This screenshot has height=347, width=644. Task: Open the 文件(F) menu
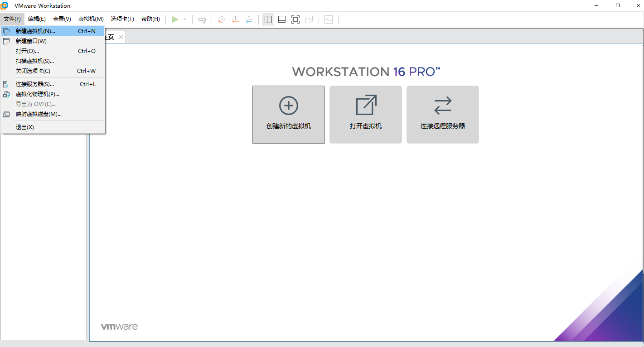tap(12, 19)
